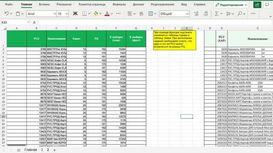Switch to sheet tab Главная
This screenshot has width=273, height=153.
click(31, 150)
